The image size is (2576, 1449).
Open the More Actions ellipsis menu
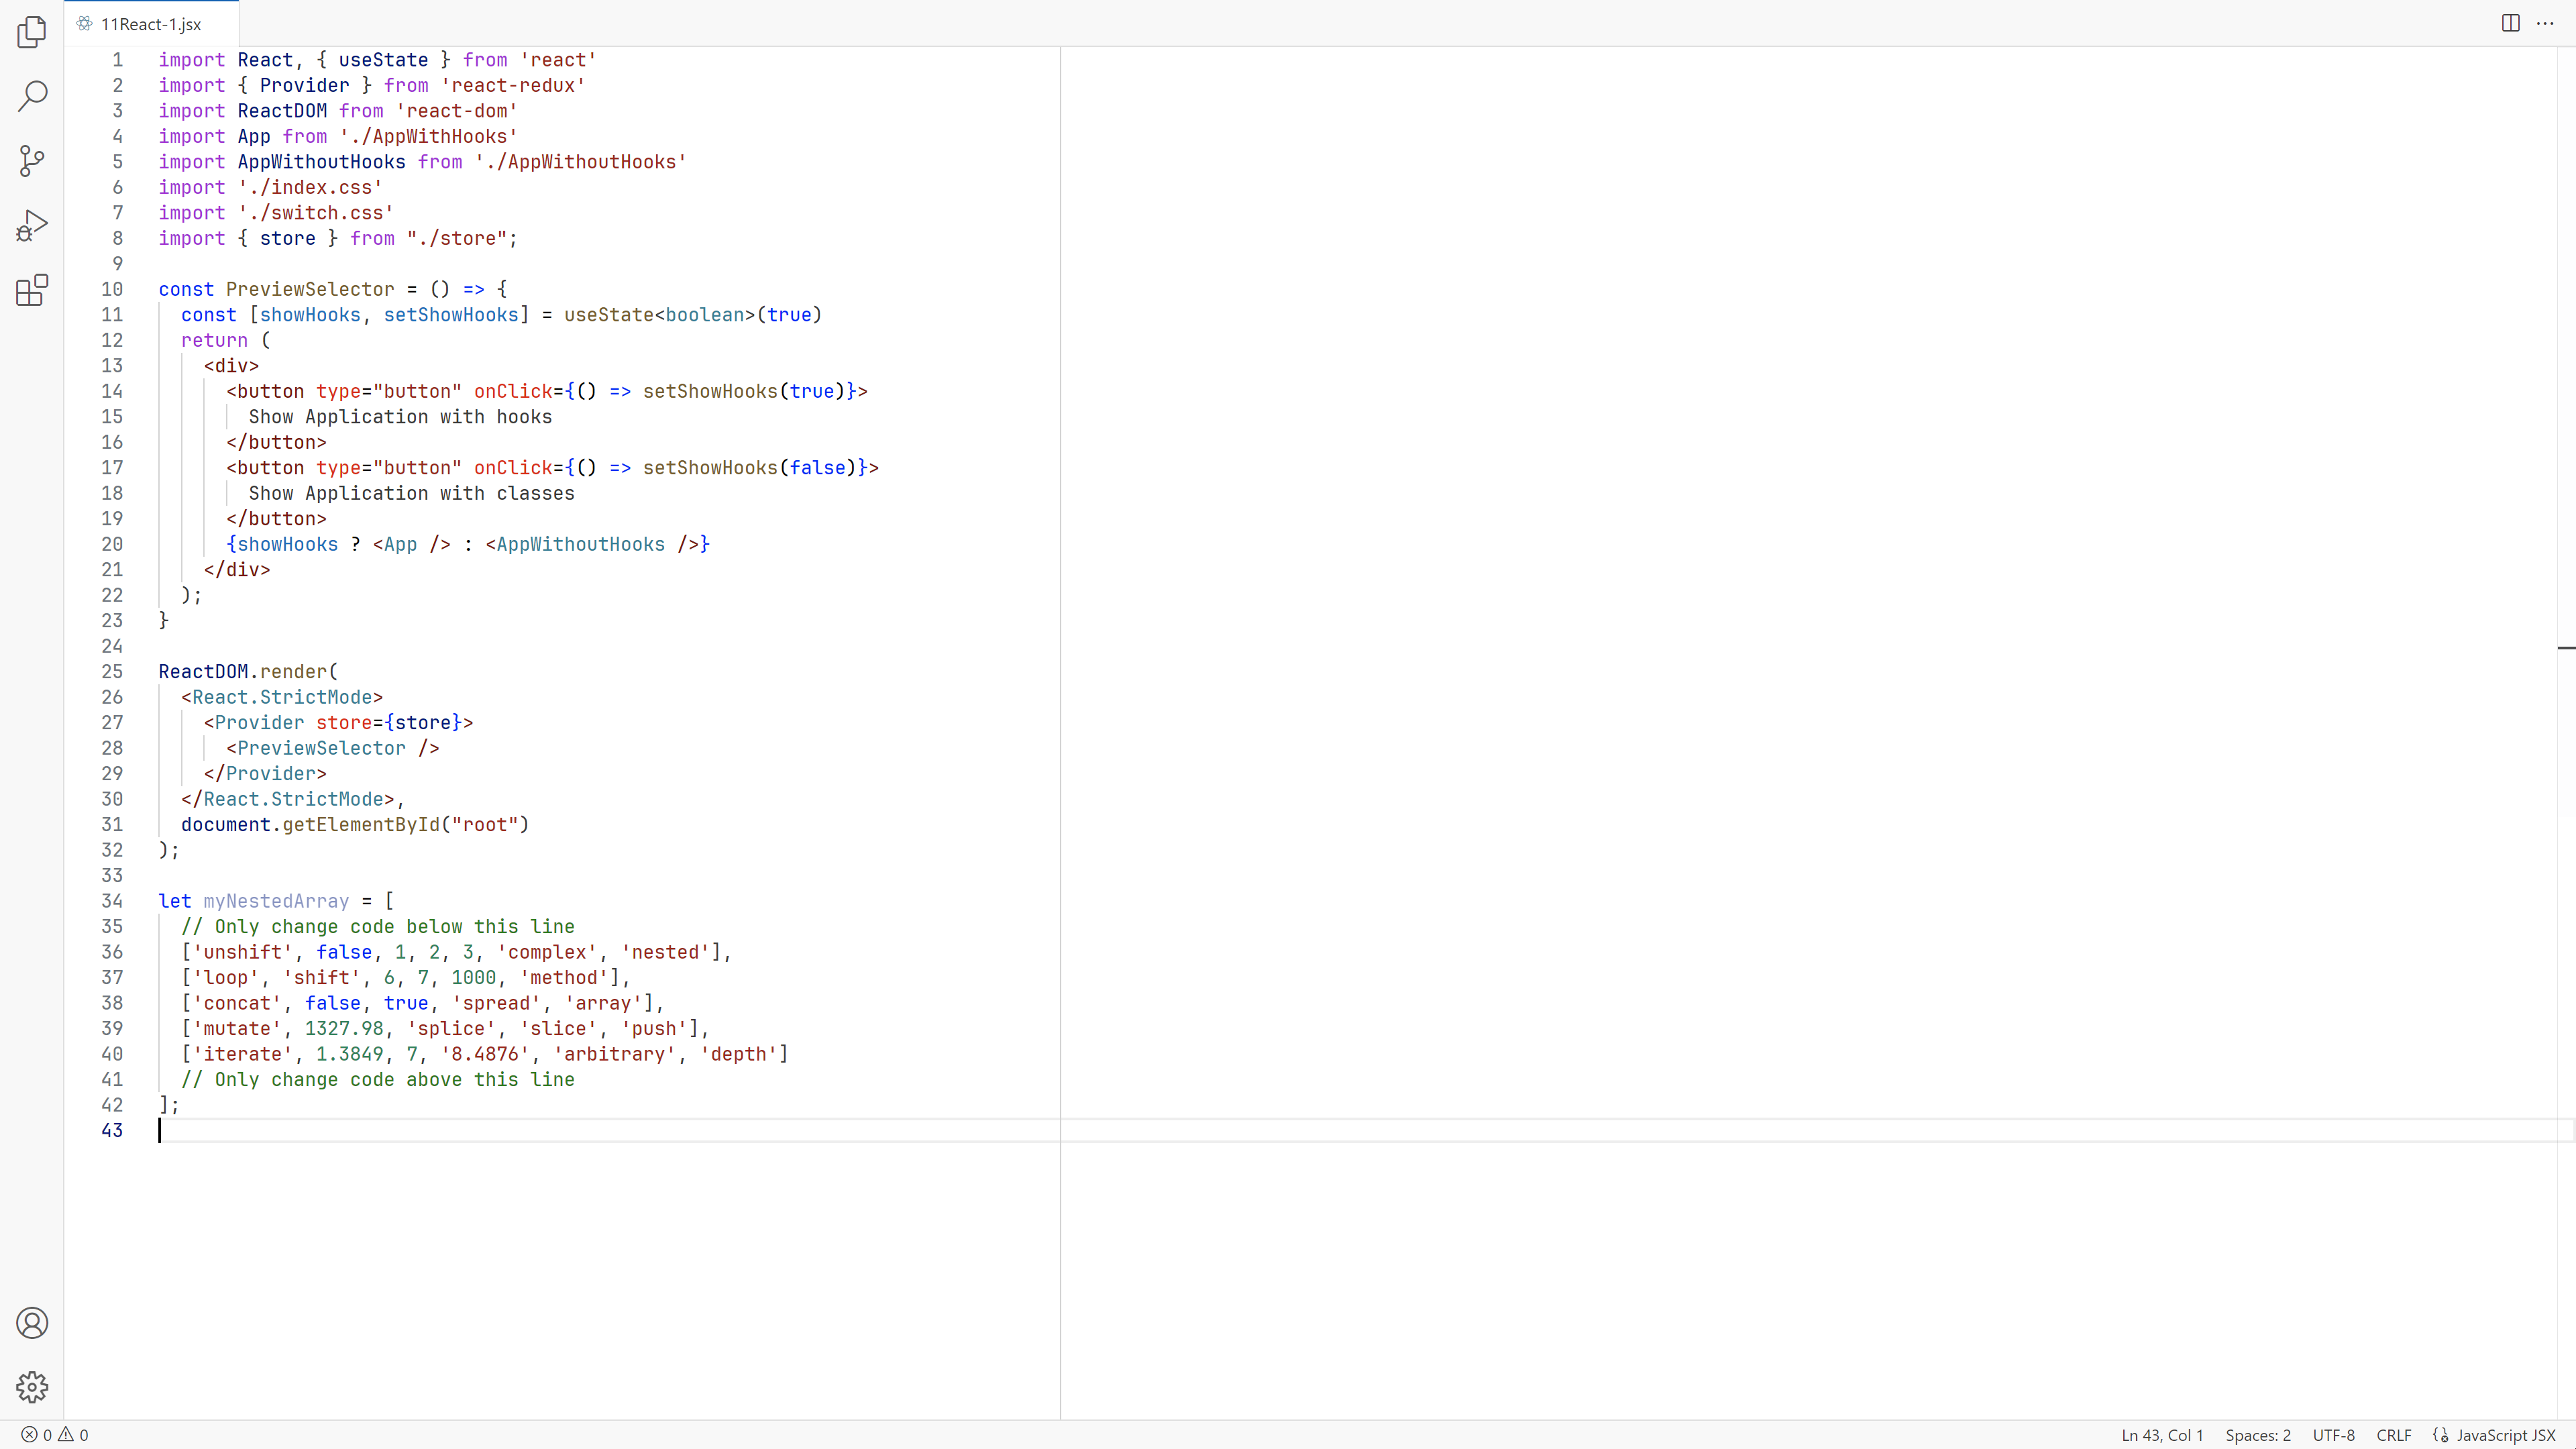[2546, 23]
